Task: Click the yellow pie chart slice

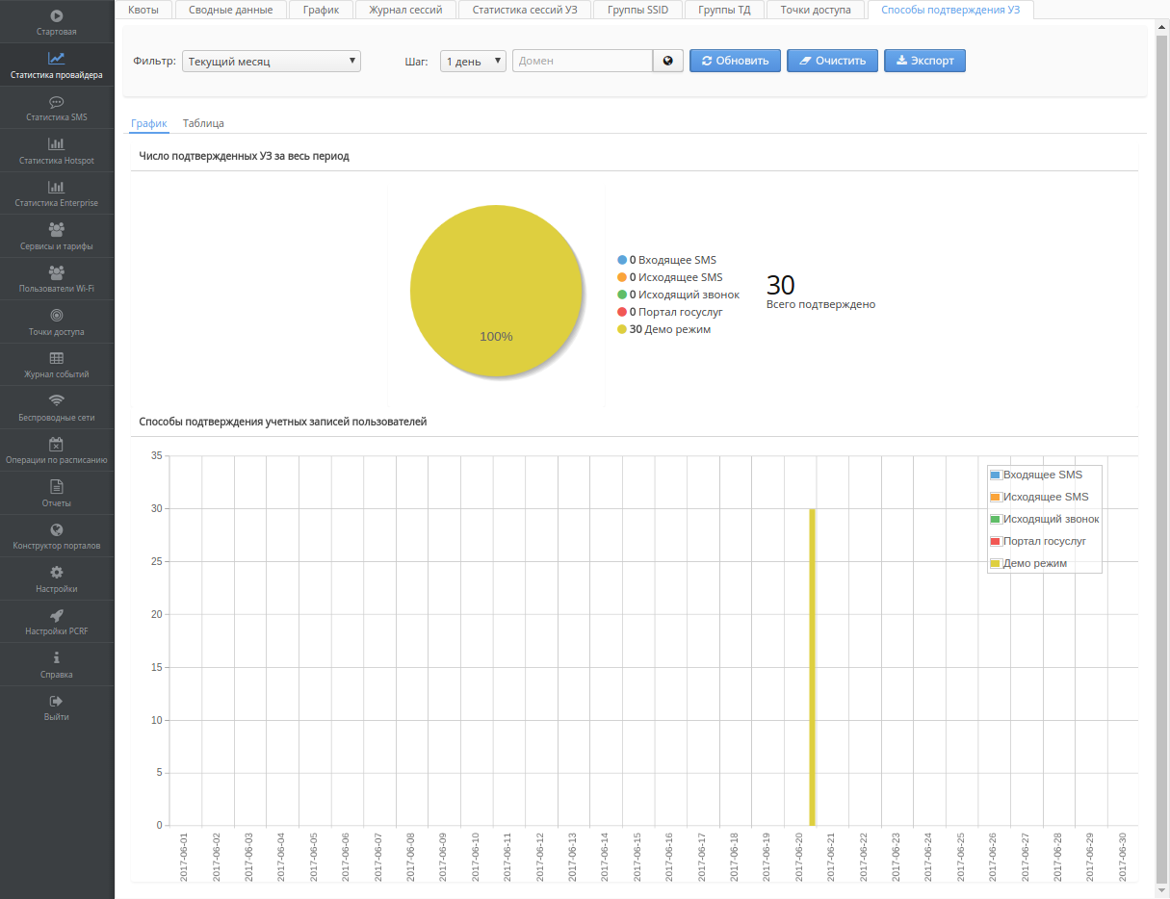Action: pyautogui.click(x=496, y=289)
